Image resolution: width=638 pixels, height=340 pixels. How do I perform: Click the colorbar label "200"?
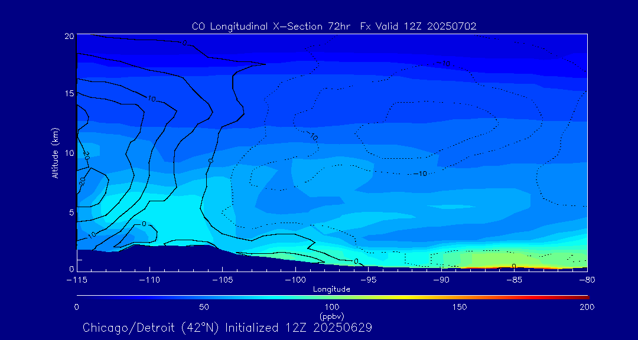(x=588, y=308)
